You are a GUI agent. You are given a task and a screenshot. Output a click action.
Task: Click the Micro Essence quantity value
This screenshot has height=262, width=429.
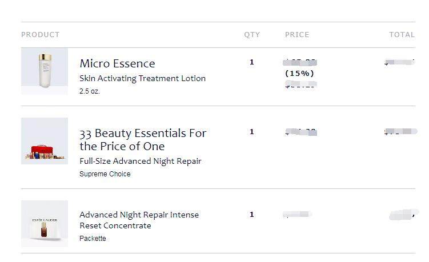252,62
